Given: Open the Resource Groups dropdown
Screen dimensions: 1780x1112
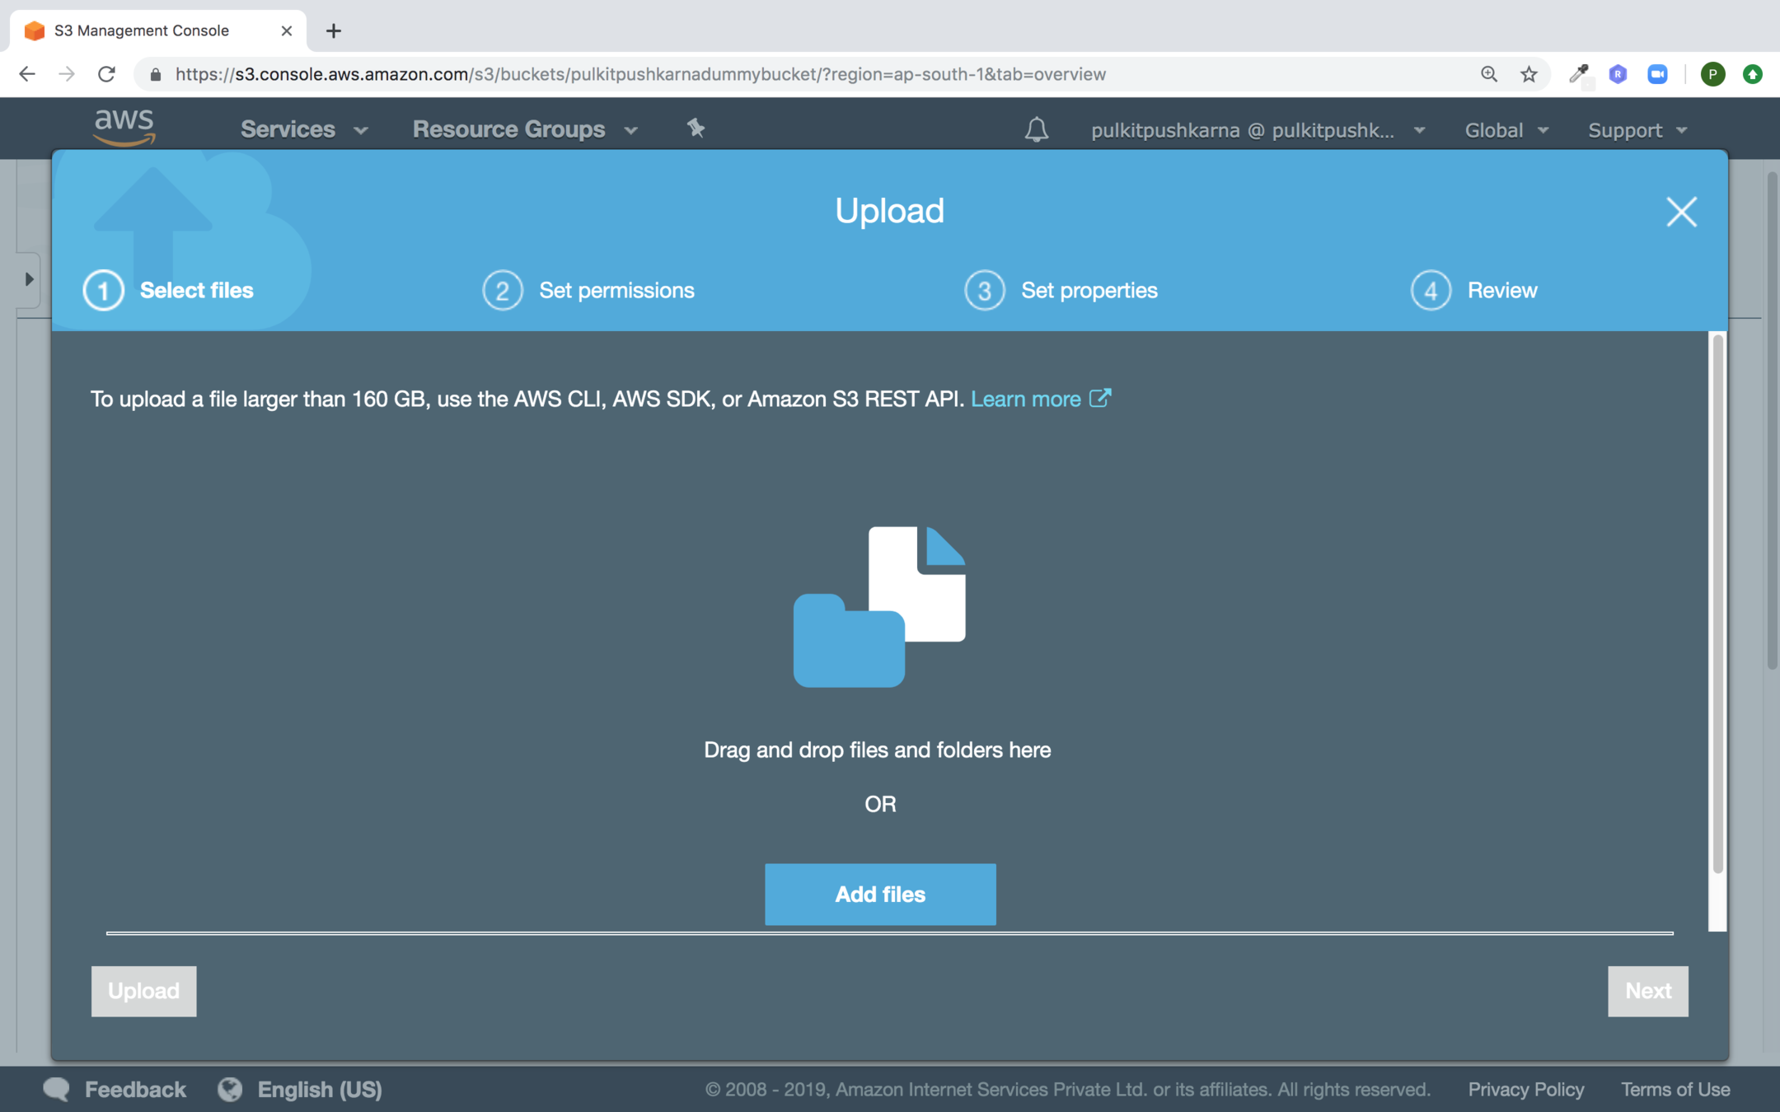Looking at the screenshot, I should [524, 129].
